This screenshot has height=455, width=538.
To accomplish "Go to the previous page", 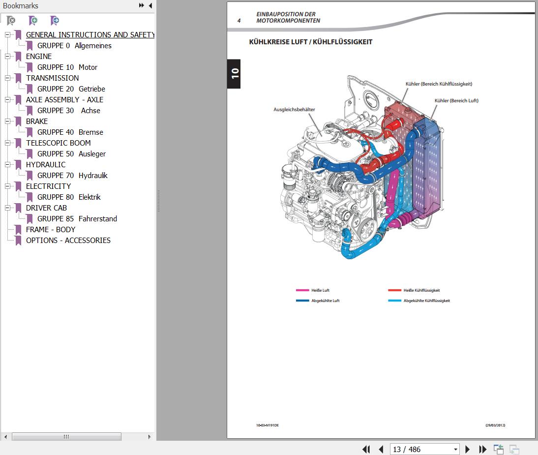I will click(x=381, y=449).
